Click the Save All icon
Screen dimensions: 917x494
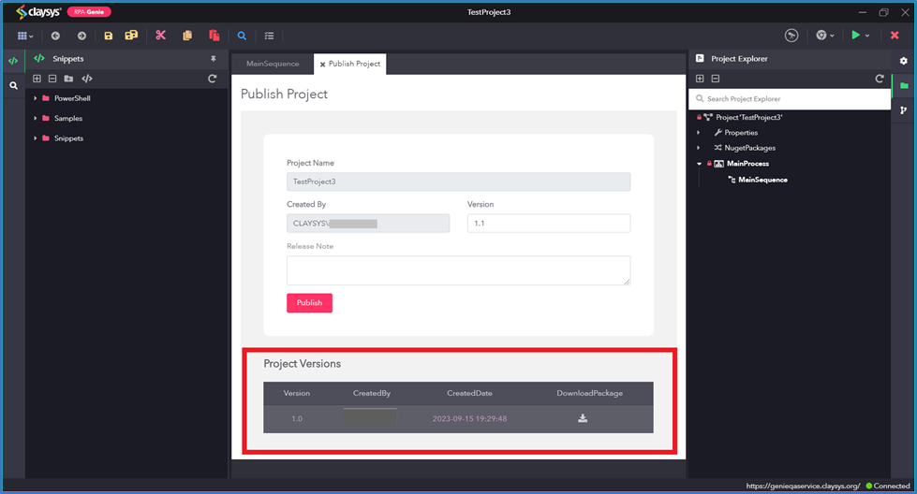coord(131,36)
